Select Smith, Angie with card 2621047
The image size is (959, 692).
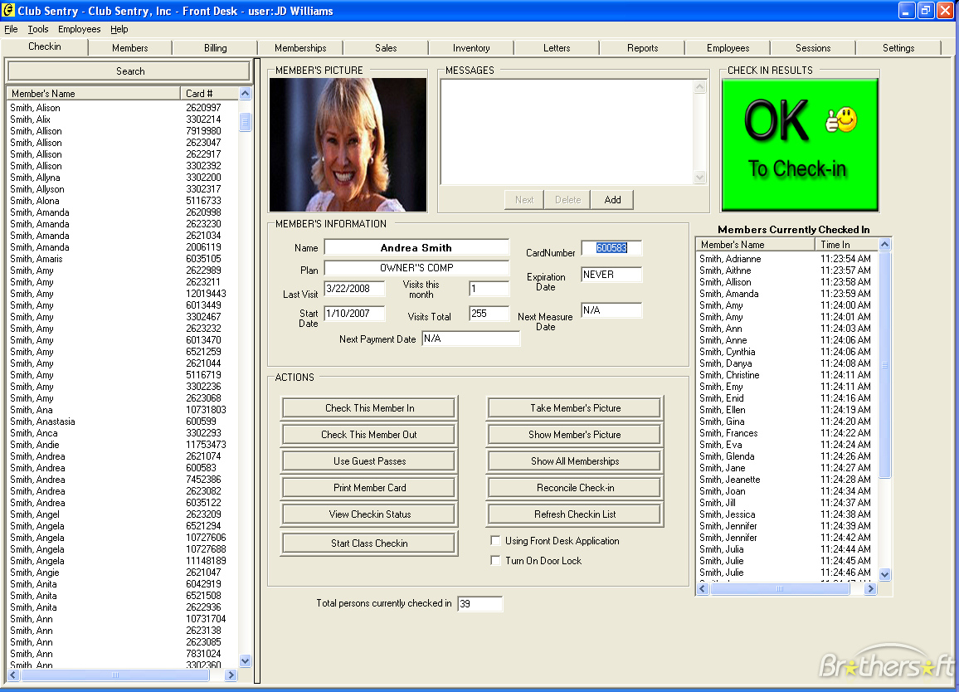122,573
